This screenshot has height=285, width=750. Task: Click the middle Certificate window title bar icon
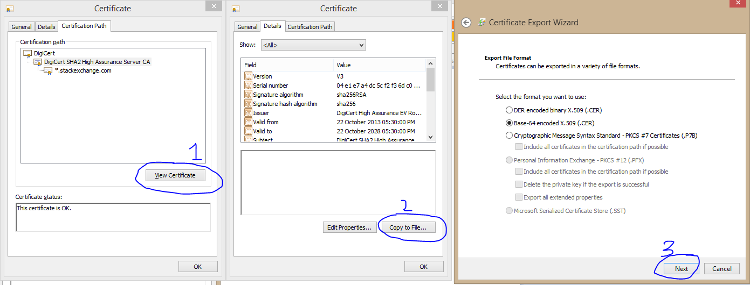point(237,9)
